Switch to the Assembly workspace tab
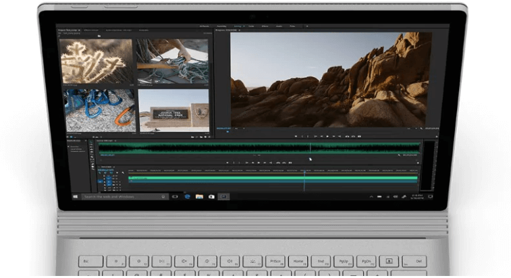This screenshot has height=278, width=511. [x=221, y=26]
